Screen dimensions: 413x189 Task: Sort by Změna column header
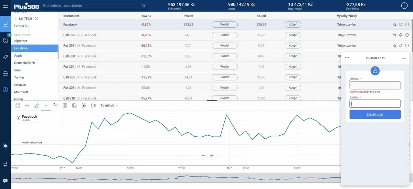click(x=146, y=16)
